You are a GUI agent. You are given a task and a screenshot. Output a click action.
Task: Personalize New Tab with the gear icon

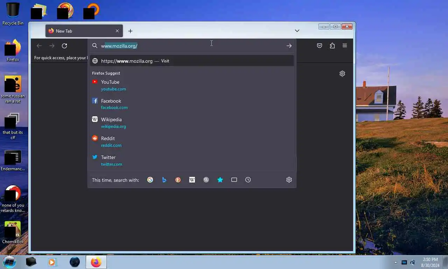pos(342,74)
